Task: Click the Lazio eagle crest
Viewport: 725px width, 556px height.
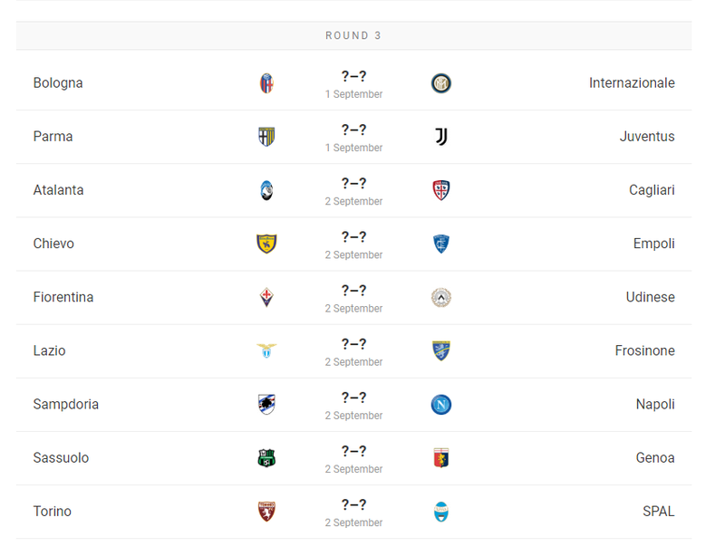Action: 266,350
